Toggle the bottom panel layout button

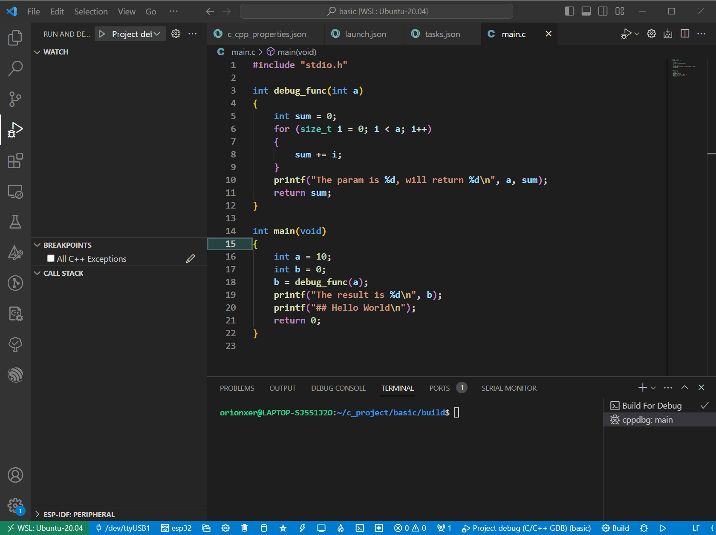click(x=586, y=11)
